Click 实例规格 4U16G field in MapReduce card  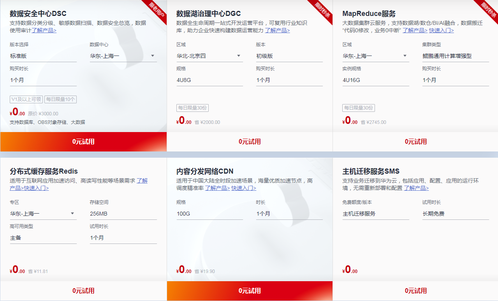pos(376,80)
